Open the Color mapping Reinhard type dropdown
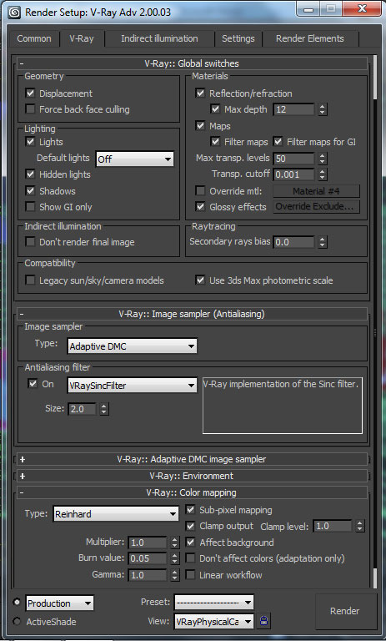Screen dimensions: 386x641 [116, 514]
